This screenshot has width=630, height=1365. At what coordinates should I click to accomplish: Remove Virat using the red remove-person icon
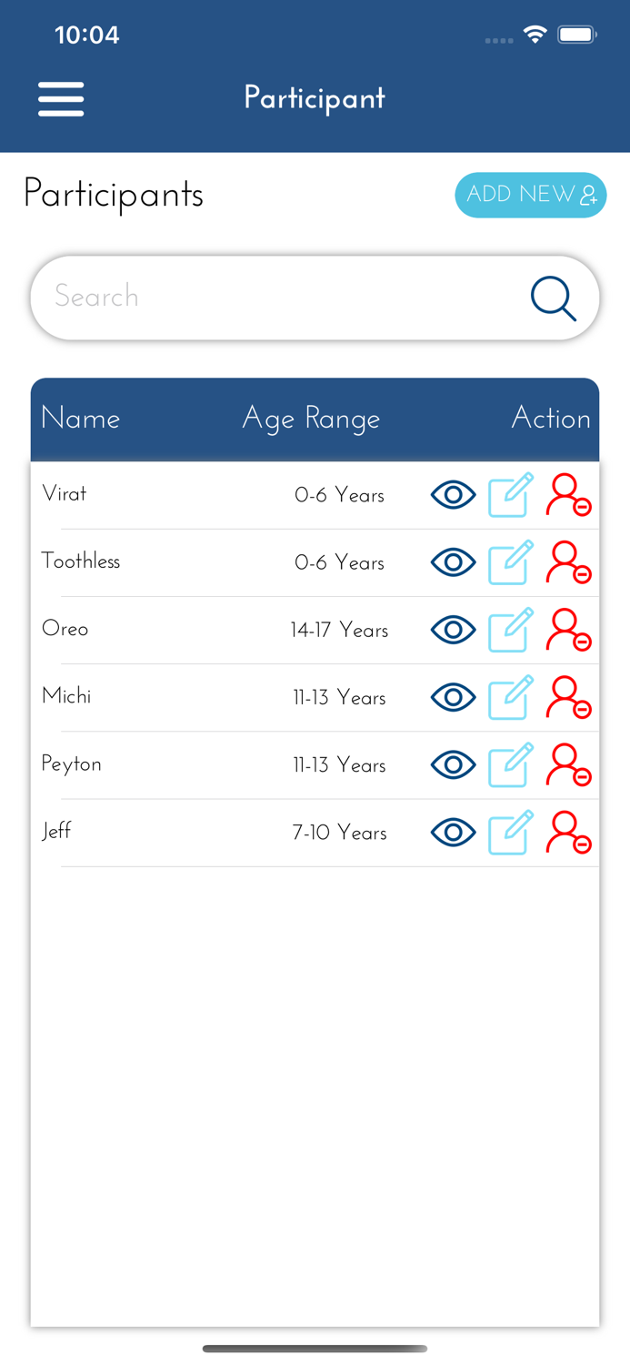[x=567, y=495]
